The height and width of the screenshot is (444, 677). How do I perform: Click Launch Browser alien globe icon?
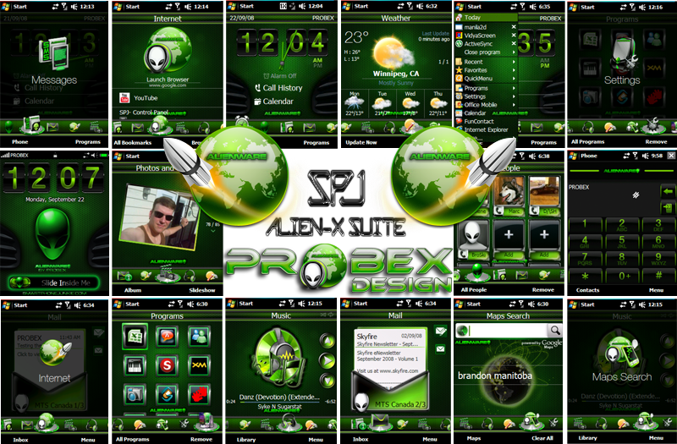click(167, 52)
